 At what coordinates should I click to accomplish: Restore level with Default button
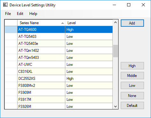[x=132, y=106]
